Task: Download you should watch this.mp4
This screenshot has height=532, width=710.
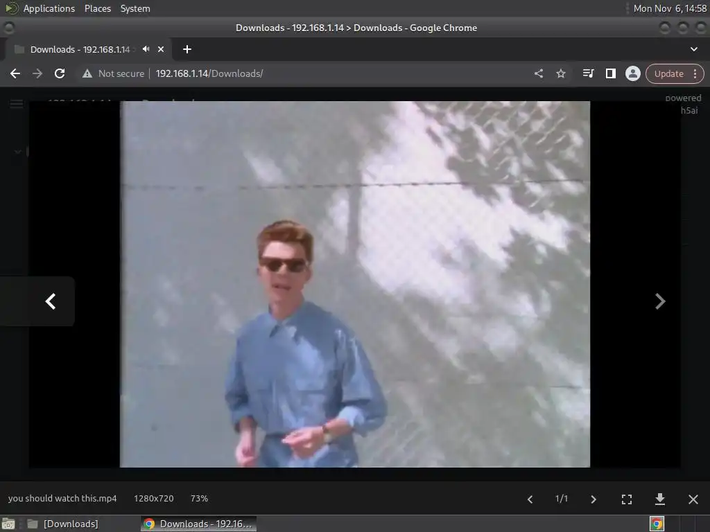Action: pos(660,499)
